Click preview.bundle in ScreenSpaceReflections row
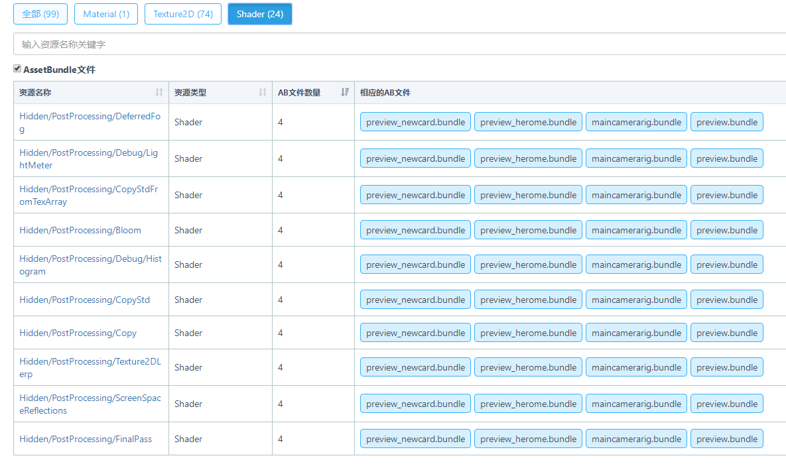 tap(727, 404)
